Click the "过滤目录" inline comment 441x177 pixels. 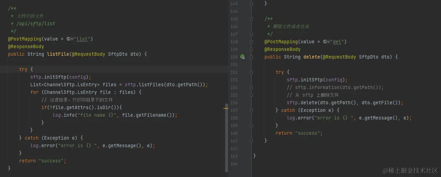click(x=77, y=100)
